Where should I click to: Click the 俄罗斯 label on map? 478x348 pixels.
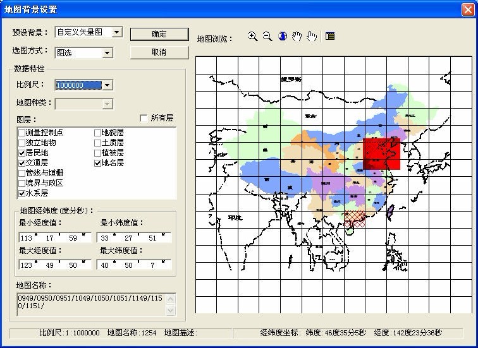[x=291, y=80]
